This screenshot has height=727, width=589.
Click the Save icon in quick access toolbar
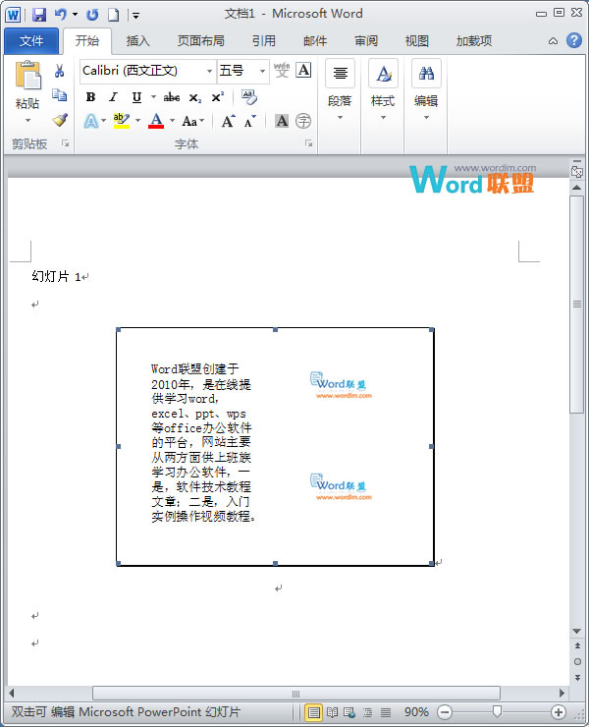point(39,15)
